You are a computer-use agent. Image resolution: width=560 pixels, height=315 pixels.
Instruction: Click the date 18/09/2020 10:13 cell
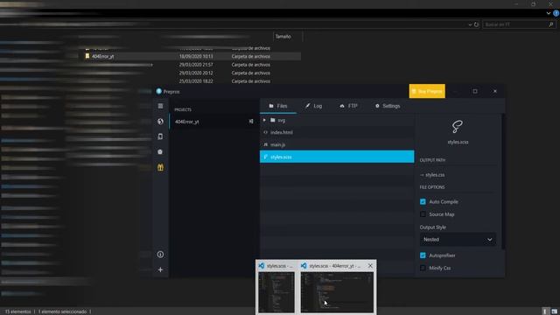196,56
